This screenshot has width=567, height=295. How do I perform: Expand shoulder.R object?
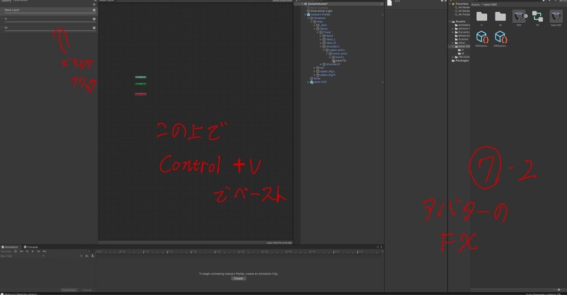[x=321, y=64]
